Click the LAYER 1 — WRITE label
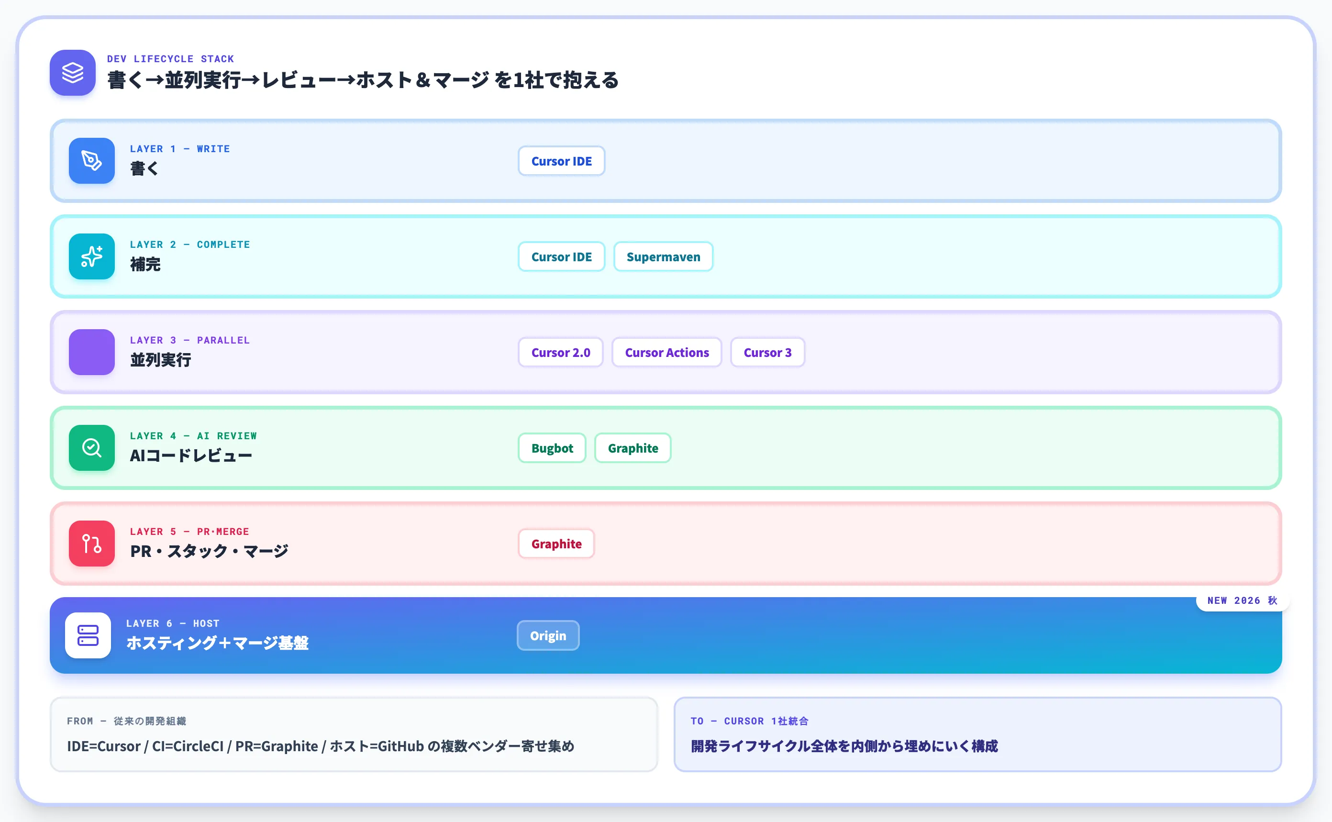 coord(180,148)
